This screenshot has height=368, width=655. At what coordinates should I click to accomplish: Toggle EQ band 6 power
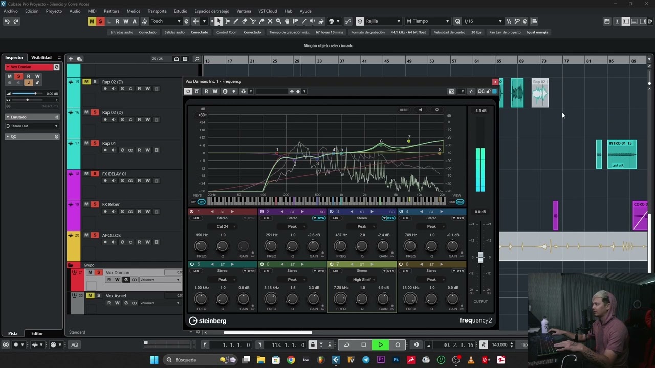[x=261, y=264]
